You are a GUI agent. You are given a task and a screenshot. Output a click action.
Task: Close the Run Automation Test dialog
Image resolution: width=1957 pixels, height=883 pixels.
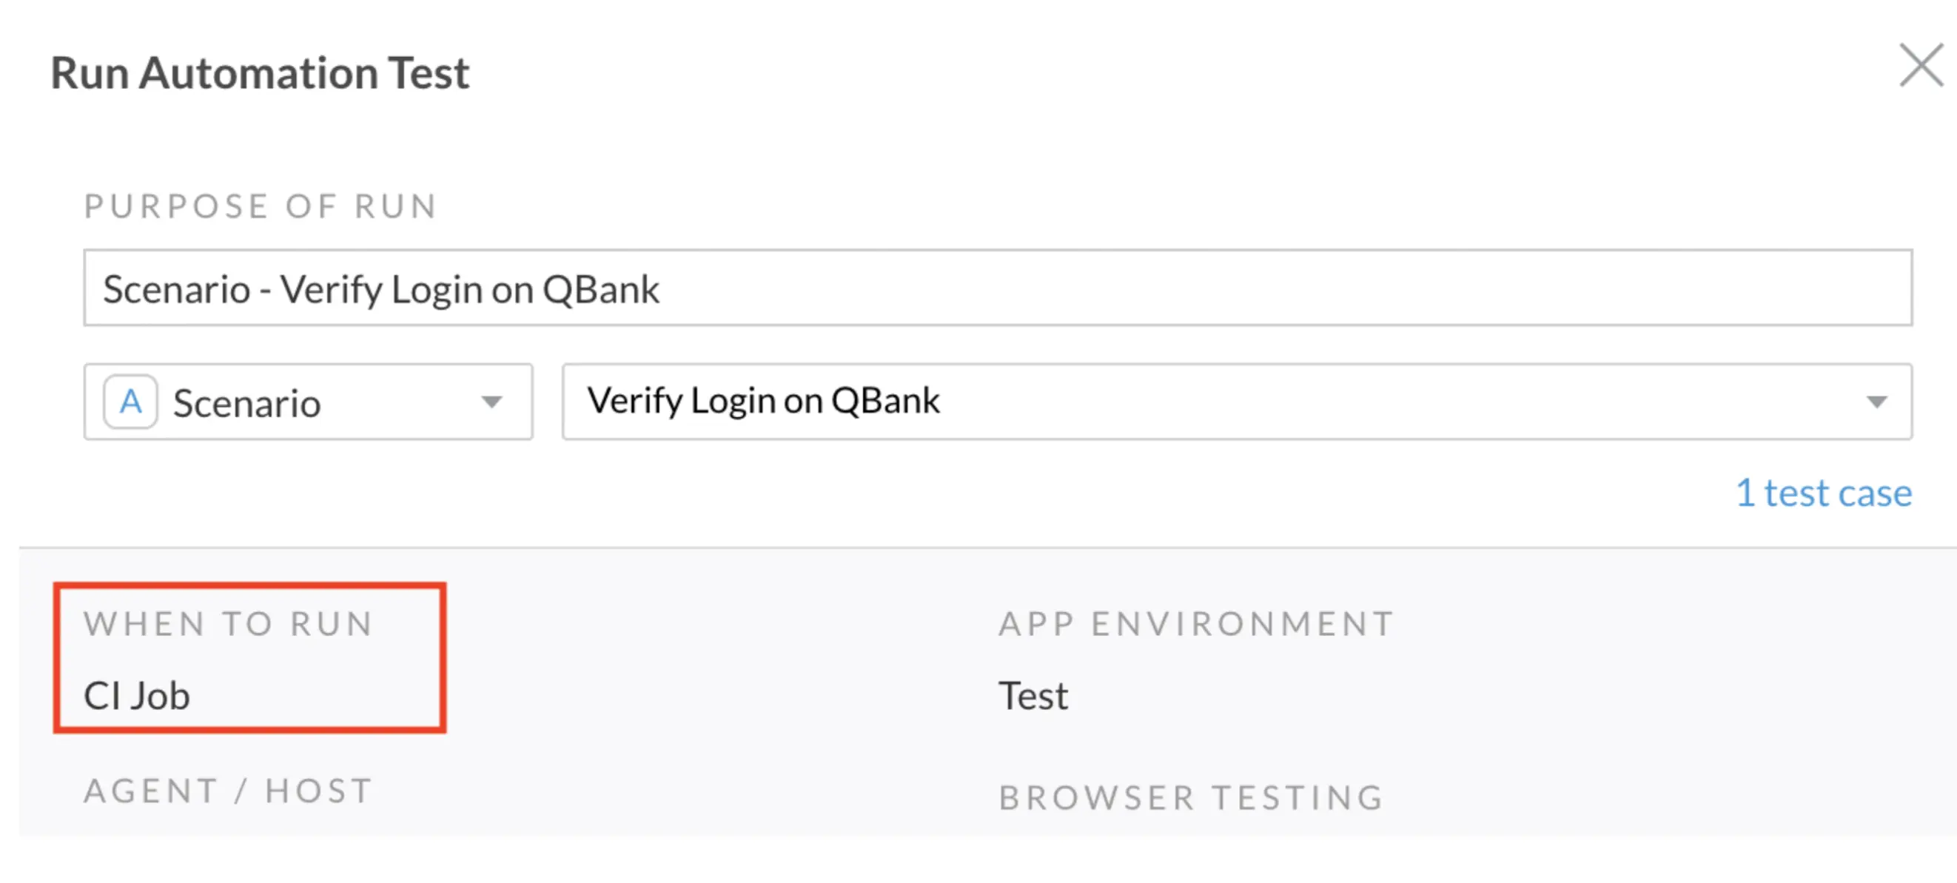click(x=1920, y=66)
